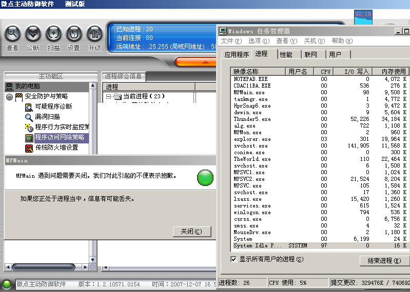This screenshot has width=410, height=292.
Task: Open the 查看(V) menu in Task Manager
Action: (x=287, y=41)
